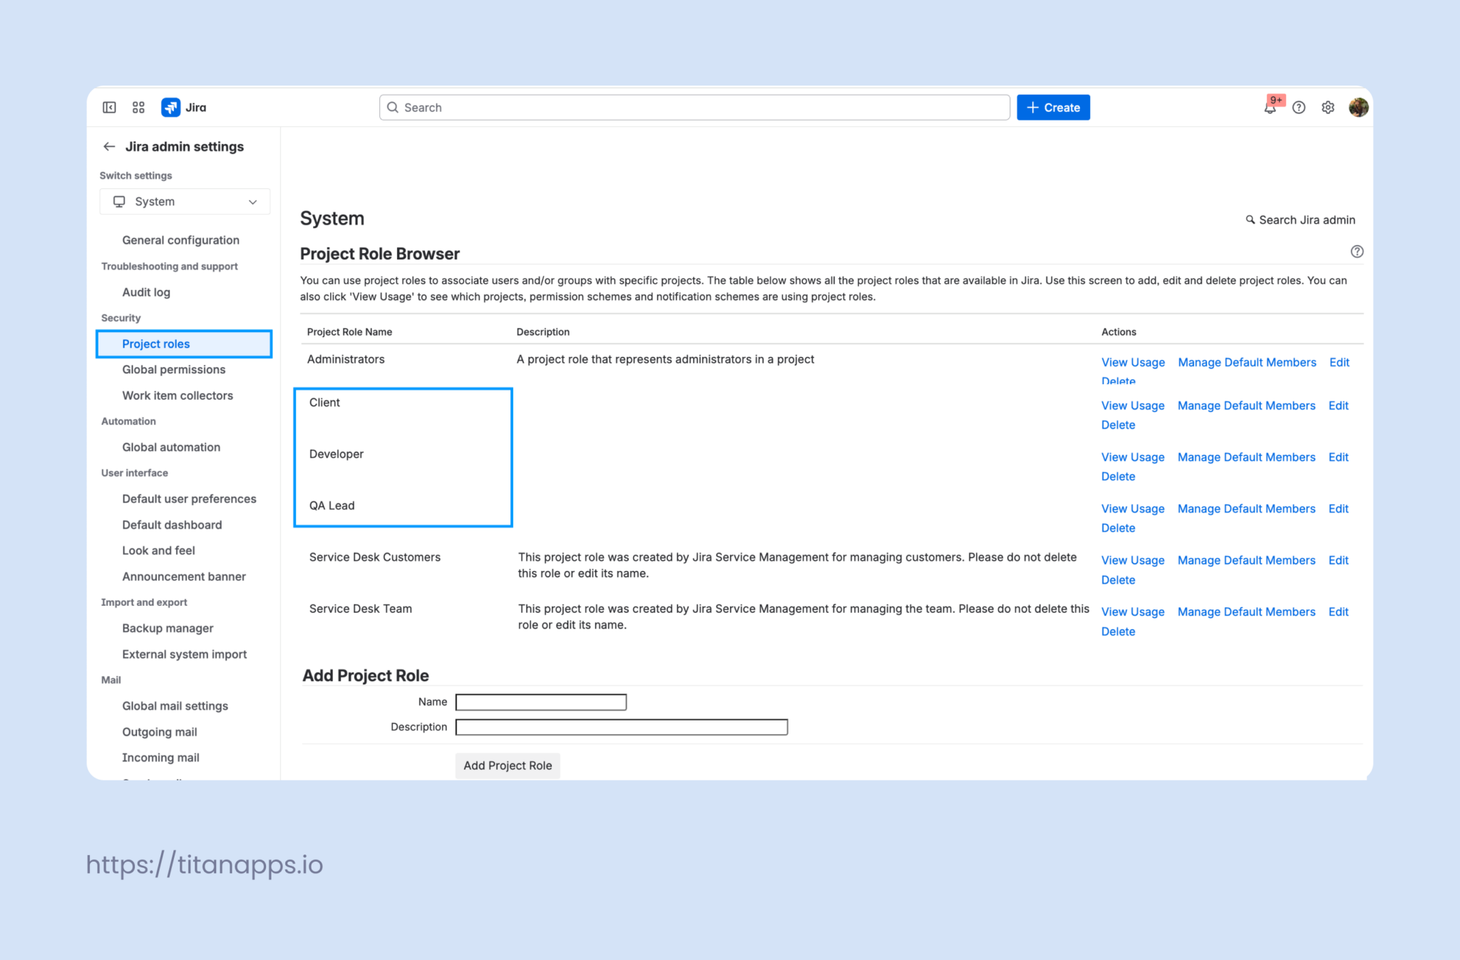Image resolution: width=1460 pixels, height=960 pixels.
Task: View Usage for the Administrators role
Action: point(1133,362)
